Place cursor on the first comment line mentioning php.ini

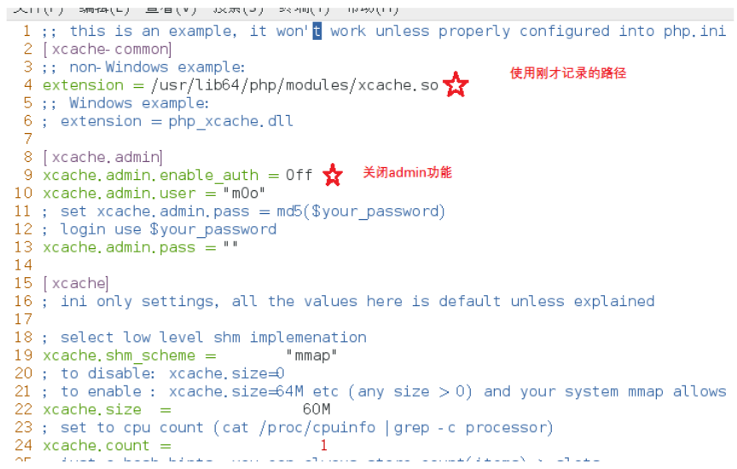point(384,31)
